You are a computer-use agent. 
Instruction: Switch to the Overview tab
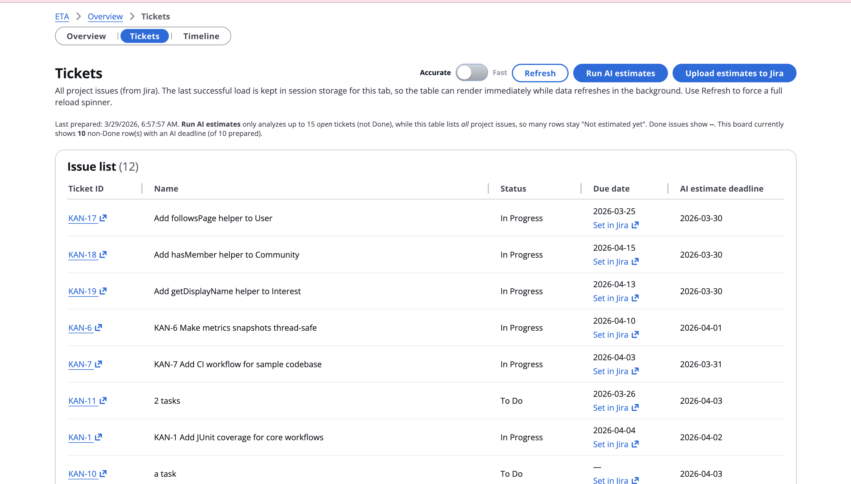click(x=86, y=36)
